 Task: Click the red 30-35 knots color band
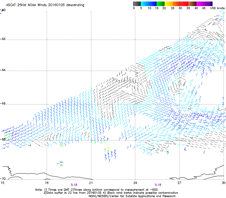click(184, 4)
